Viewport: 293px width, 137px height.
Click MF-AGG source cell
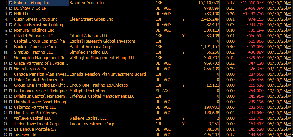(163, 91)
